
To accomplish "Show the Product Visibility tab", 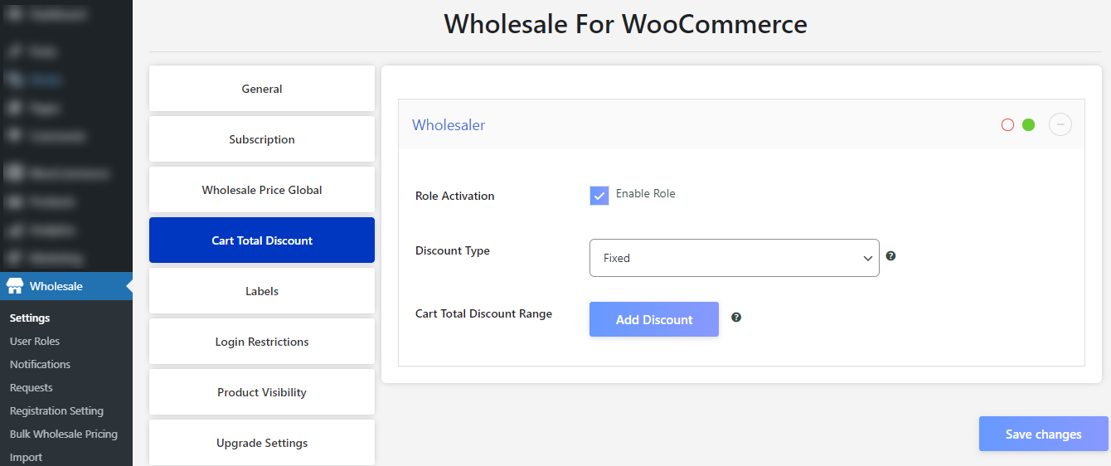I will [262, 392].
